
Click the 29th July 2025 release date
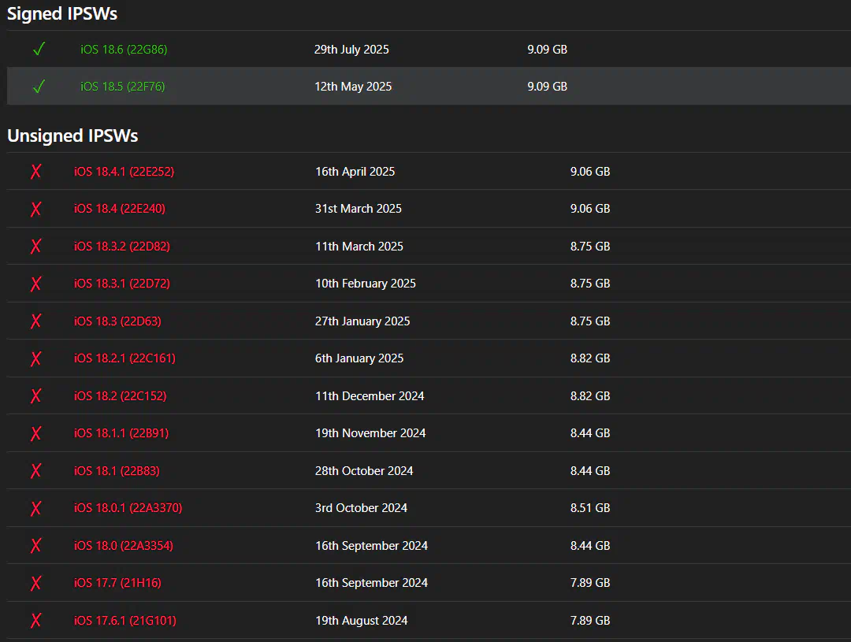[351, 50]
